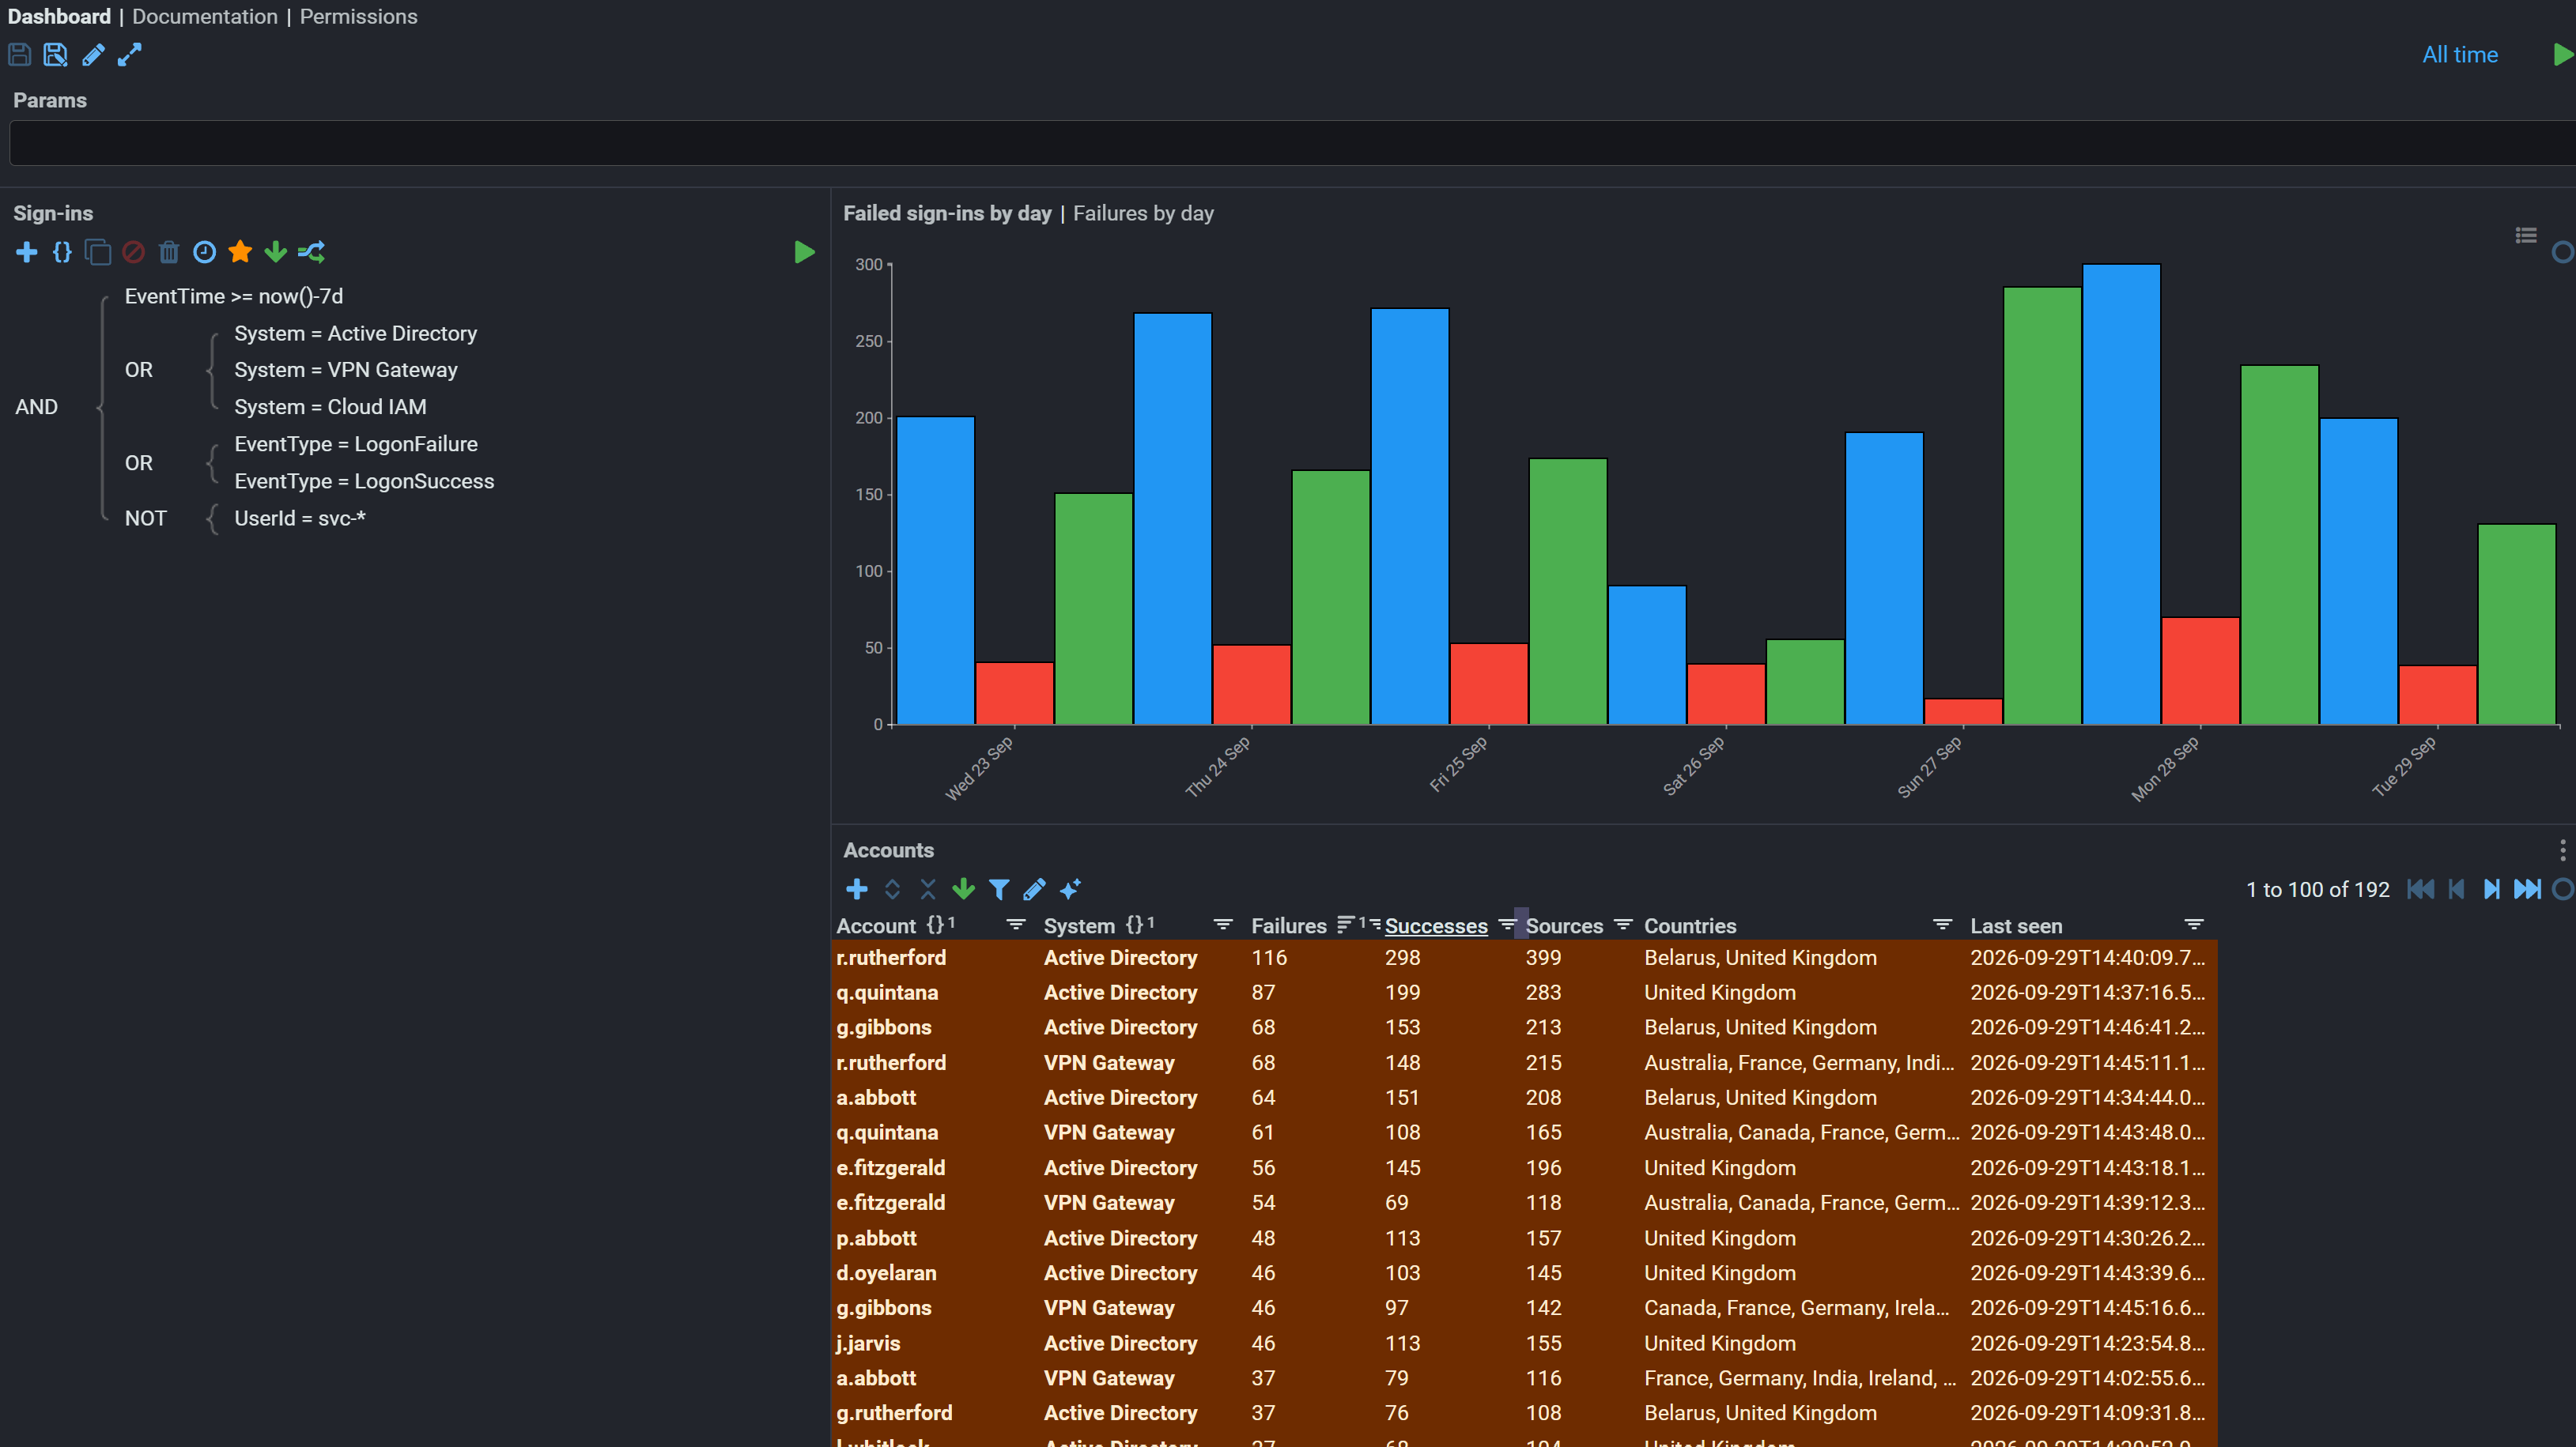The height and width of the screenshot is (1447, 2576).
Task: Click the red disable condition icon
Action: (x=133, y=252)
